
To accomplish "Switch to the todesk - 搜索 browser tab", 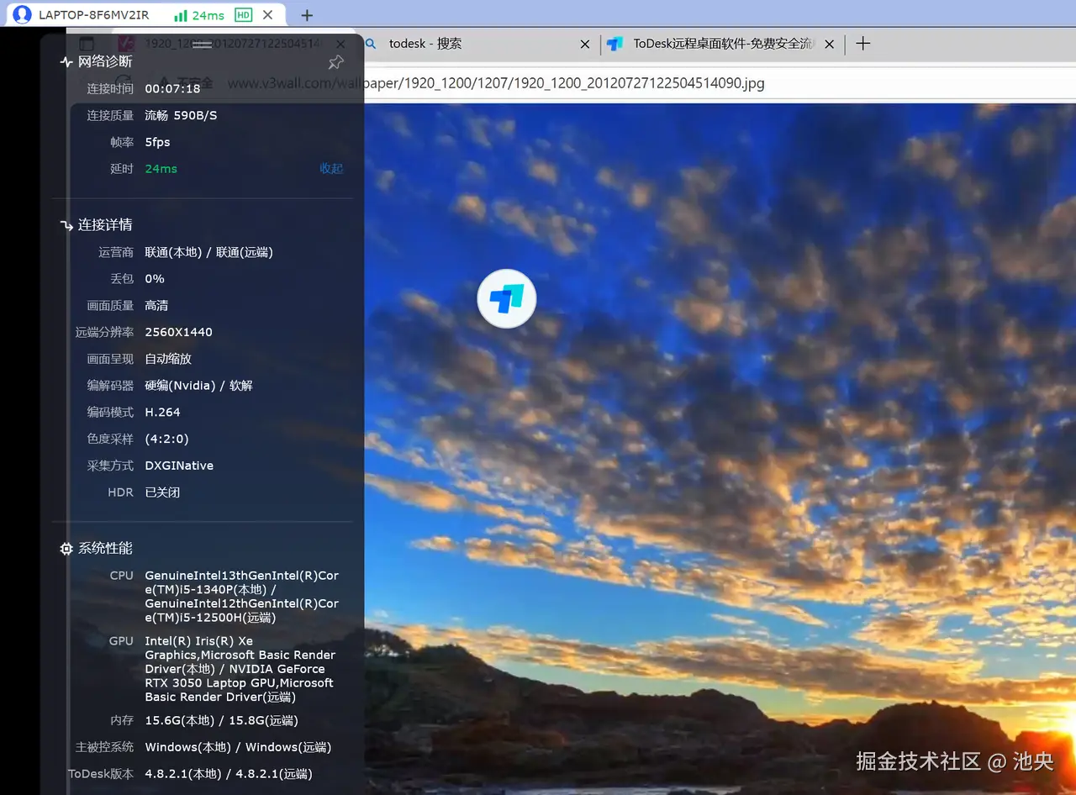I will tap(425, 44).
